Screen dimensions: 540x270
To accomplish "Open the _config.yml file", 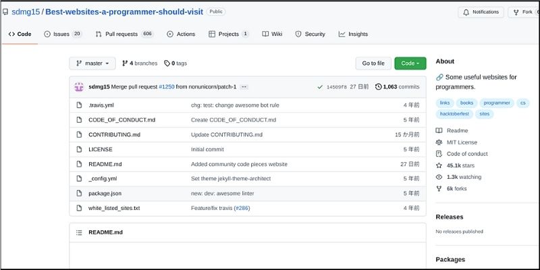I will 103,179.
